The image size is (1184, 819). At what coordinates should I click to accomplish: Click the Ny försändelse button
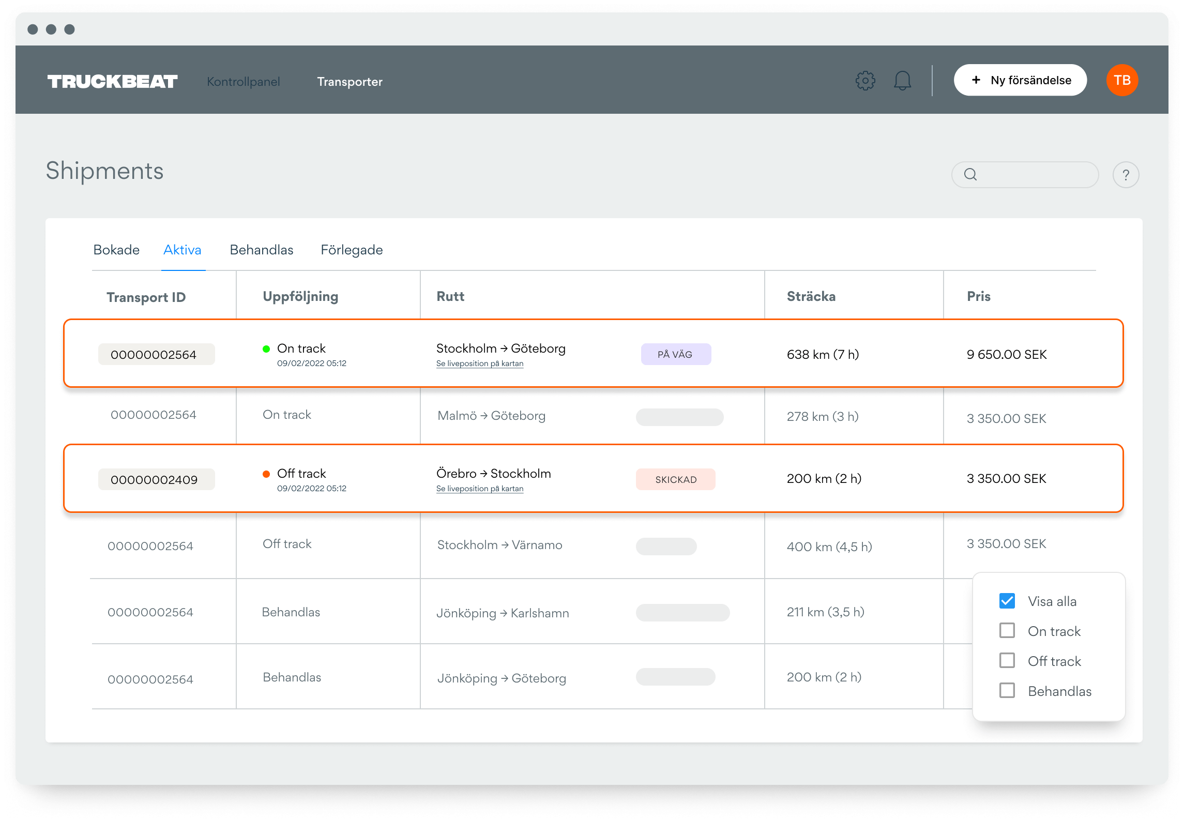[x=1020, y=80]
